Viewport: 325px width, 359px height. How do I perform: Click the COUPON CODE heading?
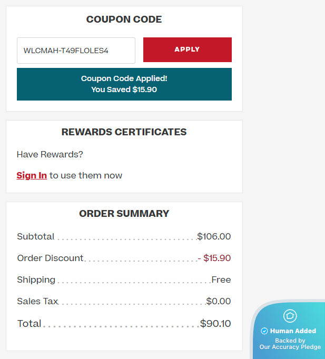(124, 19)
